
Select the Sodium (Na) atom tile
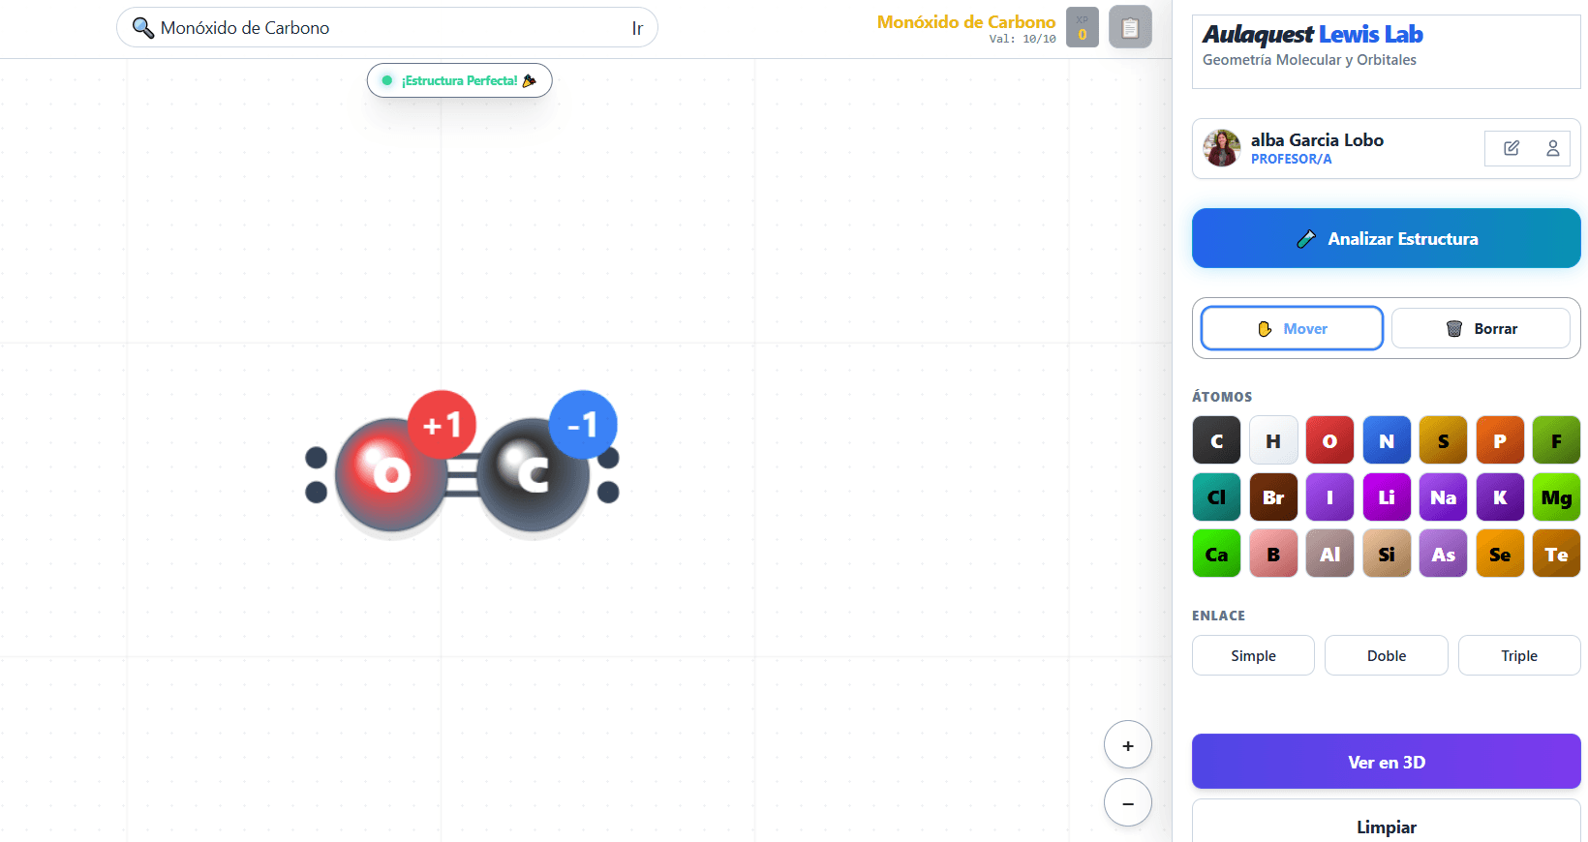click(1444, 497)
